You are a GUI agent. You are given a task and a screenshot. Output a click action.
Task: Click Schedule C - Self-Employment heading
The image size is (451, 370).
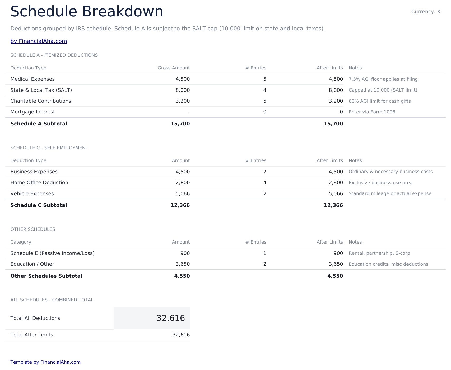click(x=49, y=148)
